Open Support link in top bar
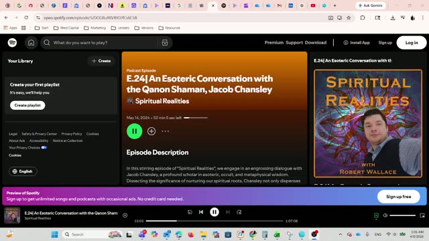This screenshot has height=241, width=429. [294, 43]
